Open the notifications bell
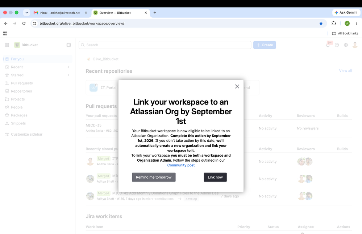The width and height of the screenshot is (362, 234). tap(328, 45)
